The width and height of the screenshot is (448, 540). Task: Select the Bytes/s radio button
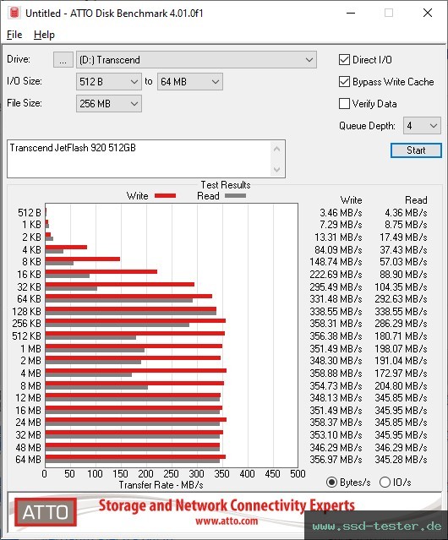(331, 483)
